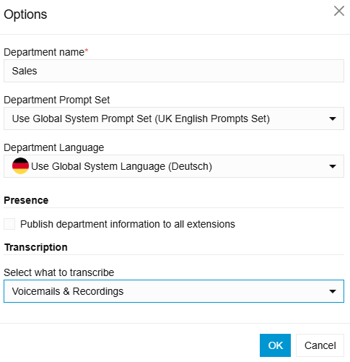350x362 pixels.
Task: Select the Presence section heading
Action: 26,200
